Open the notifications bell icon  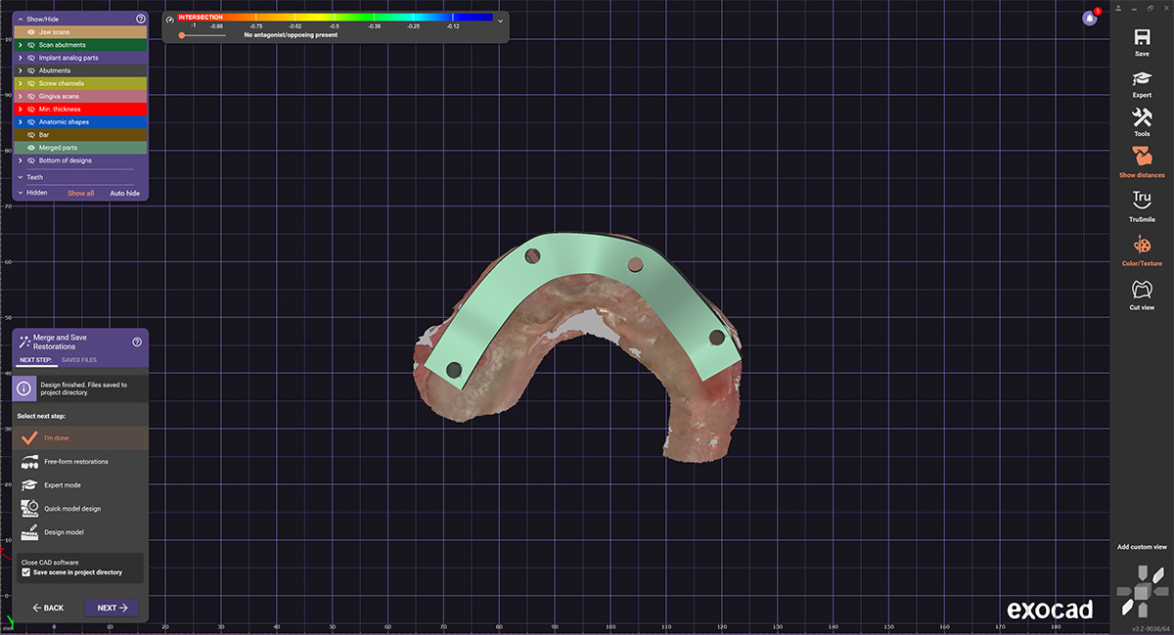(x=1089, y=19)
